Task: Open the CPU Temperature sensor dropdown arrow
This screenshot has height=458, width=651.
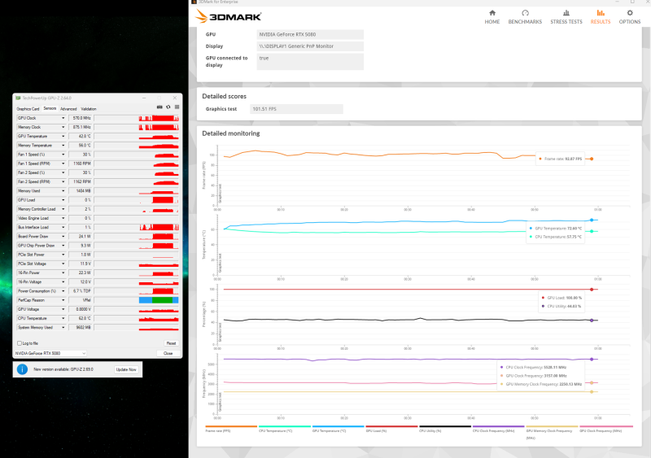Action: point(63,318)
